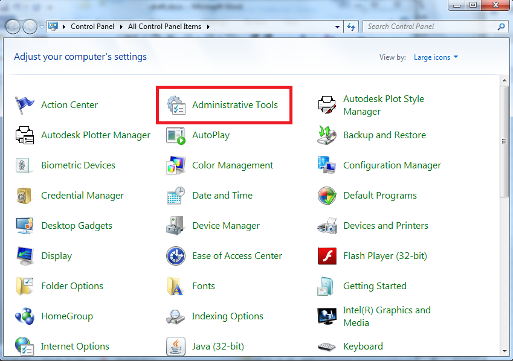
Task: Click the search magnifier button
Action: [x=501, y=27]
